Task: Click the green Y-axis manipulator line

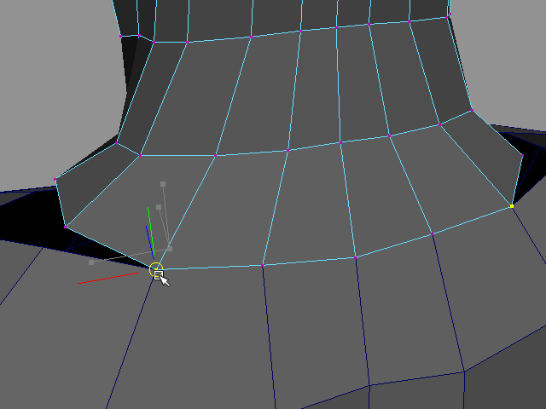Action: click(150, 231)
